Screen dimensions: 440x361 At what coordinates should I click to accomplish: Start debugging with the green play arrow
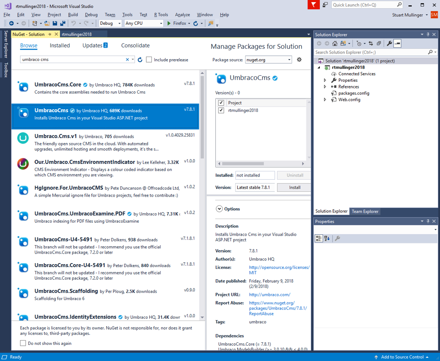[169, 23]
